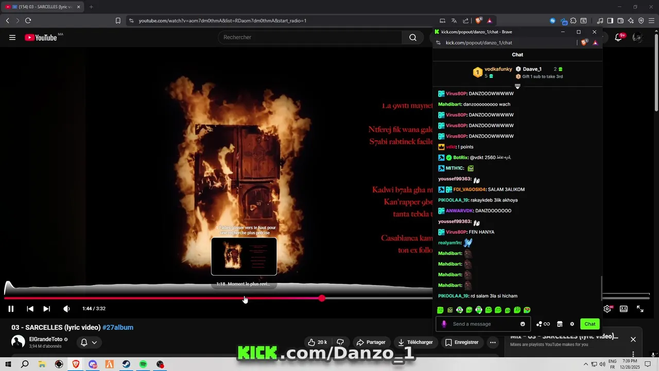Click username FDI_VAGOSI04 in chat
Viewport: 659px width, 371px height.
469,190
